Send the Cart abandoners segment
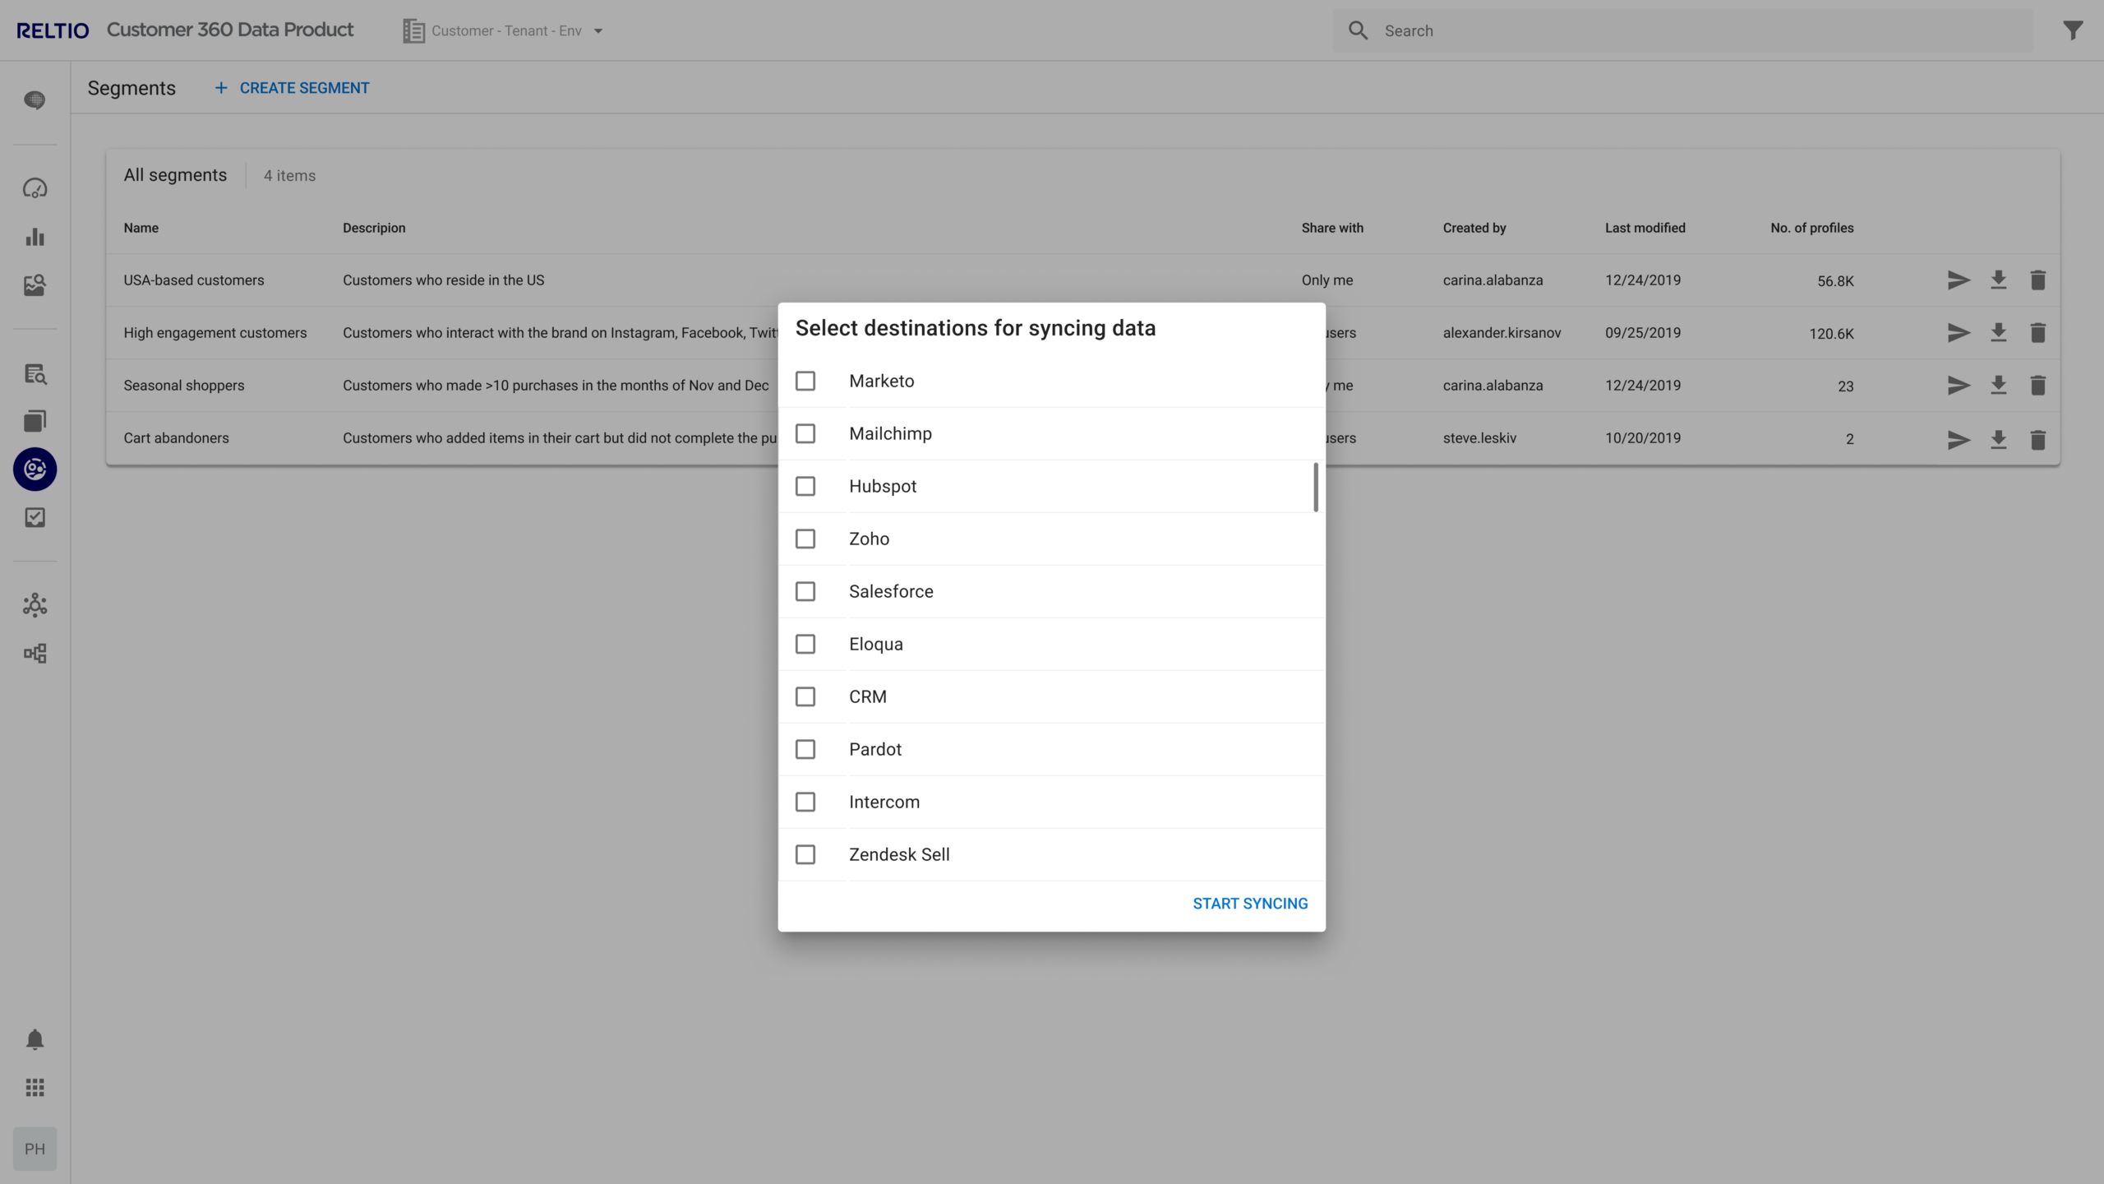2104x1184 pixels. point(1959,440)
